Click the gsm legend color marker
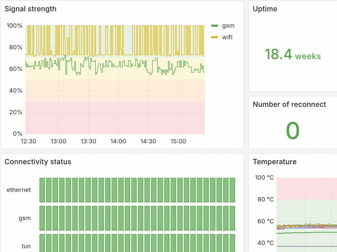The height and width of the screenshot is (252, 337). point(216,26)
